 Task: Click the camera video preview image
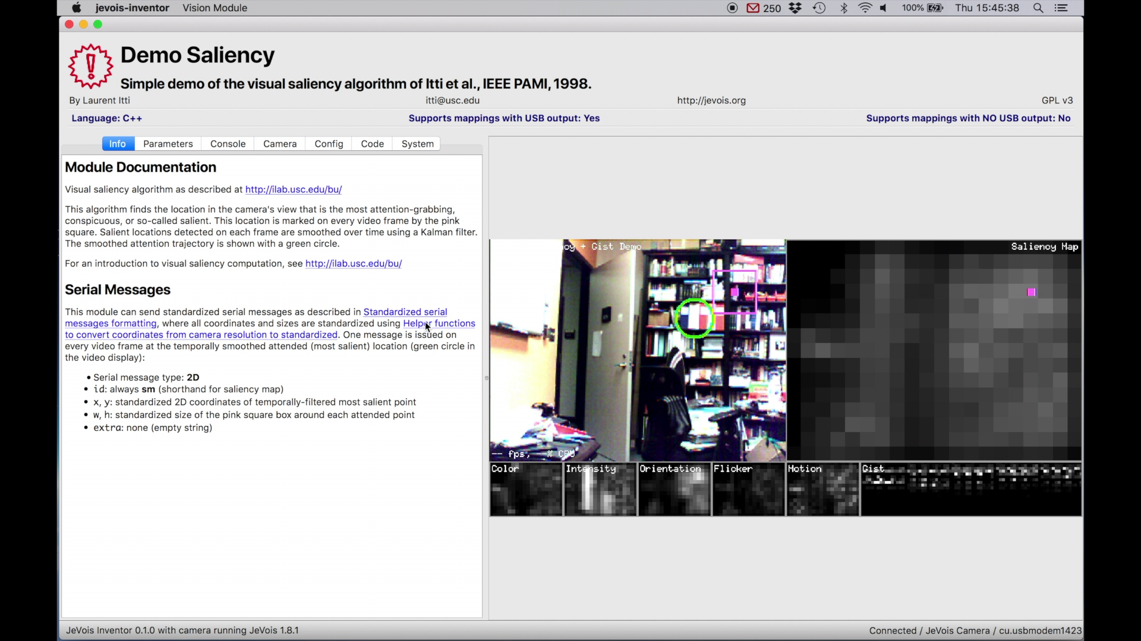(638, 350)
